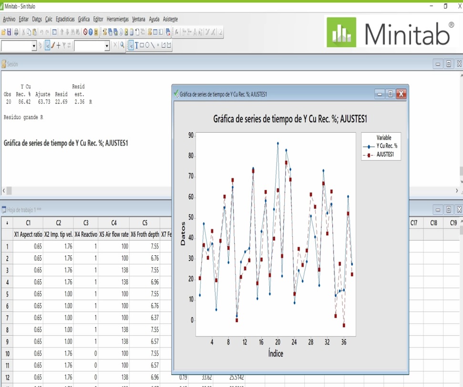Click the X6 Froth depth column name
The height and width of the screenshot is (387, 463).
[144, 234]
